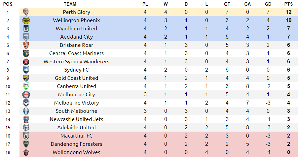
Task: Click the Wollongong Wolves team logo
Action: 26,152
